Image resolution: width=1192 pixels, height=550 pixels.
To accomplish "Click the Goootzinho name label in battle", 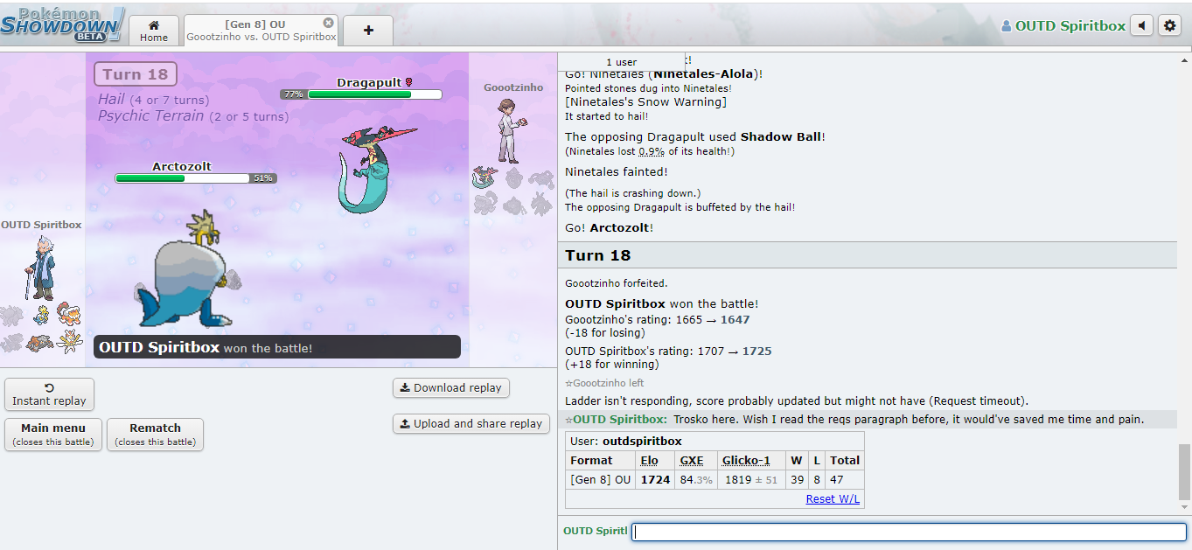I will (x=513, y=87).
